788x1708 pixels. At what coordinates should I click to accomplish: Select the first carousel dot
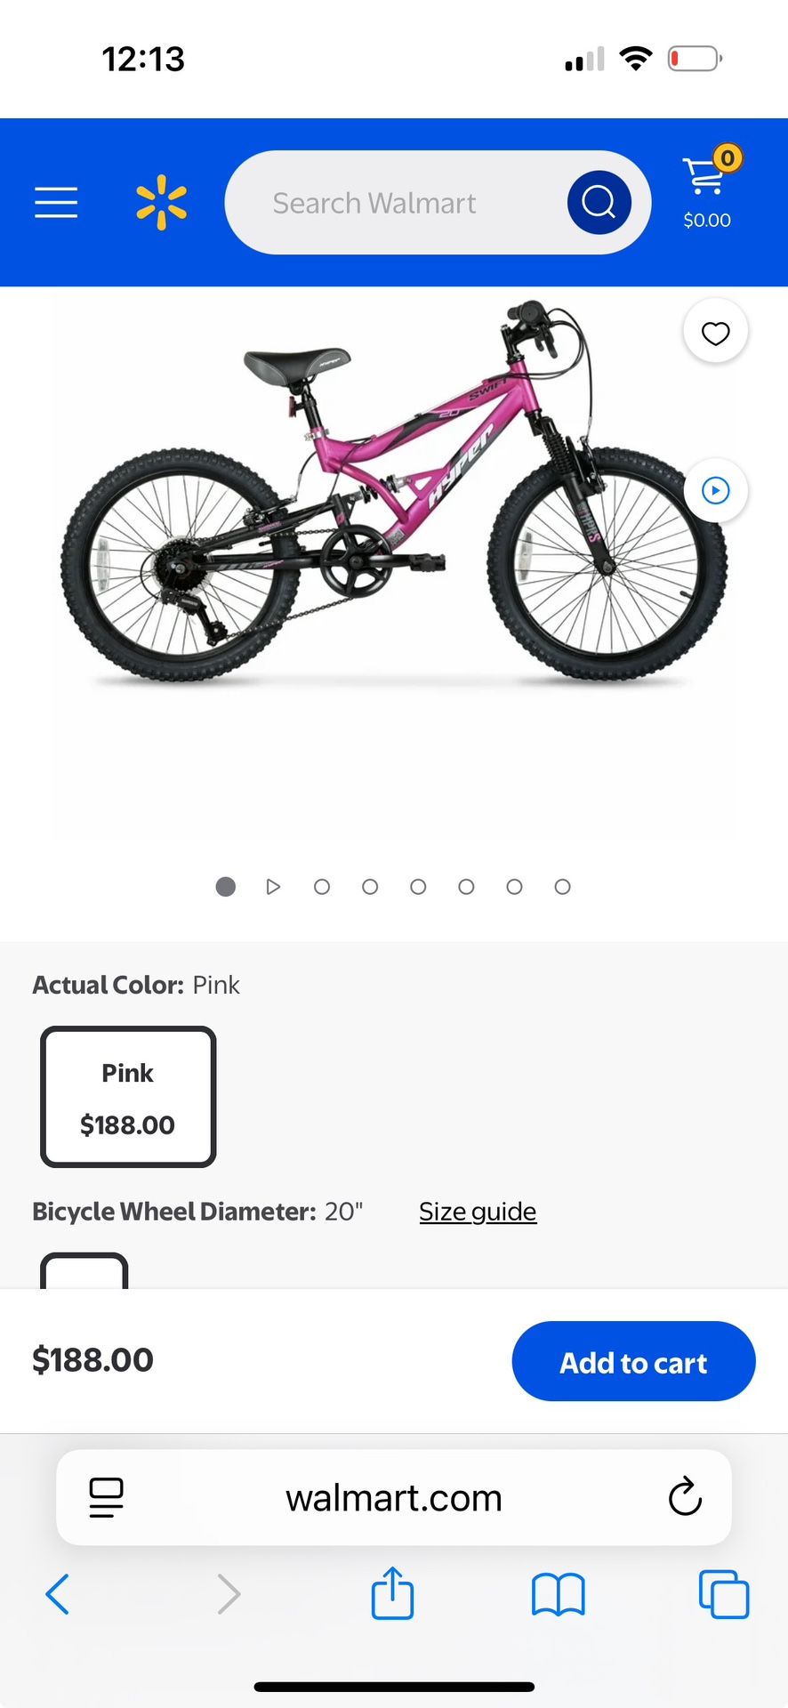pos(225,886)
